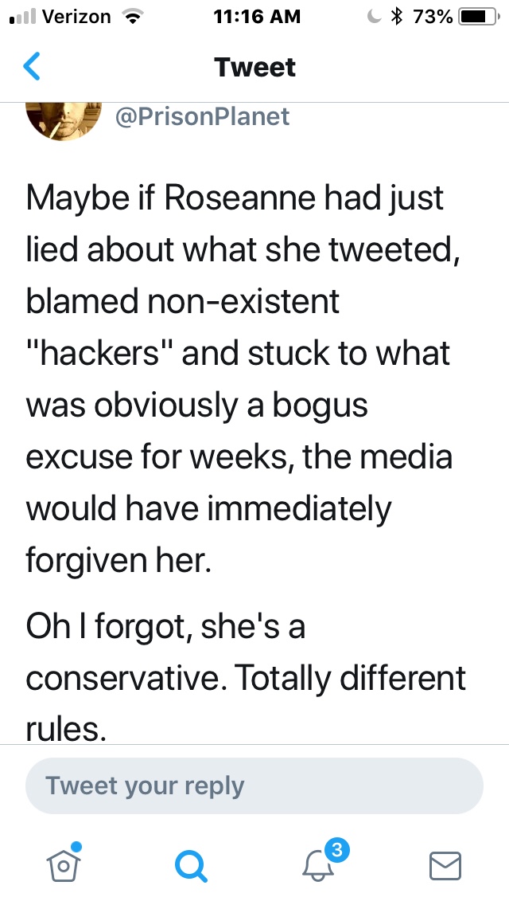The width and height of the screenshot is (509, 905).
Task: Open the tweet author's profile picture
Action: 64,118
